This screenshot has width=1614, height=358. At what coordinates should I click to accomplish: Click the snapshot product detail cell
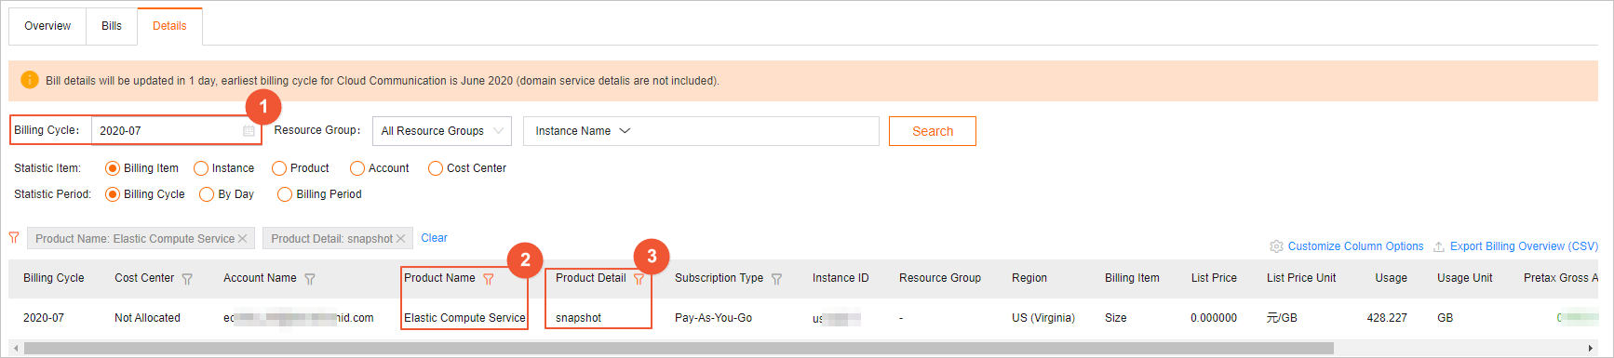pos(578,318)
